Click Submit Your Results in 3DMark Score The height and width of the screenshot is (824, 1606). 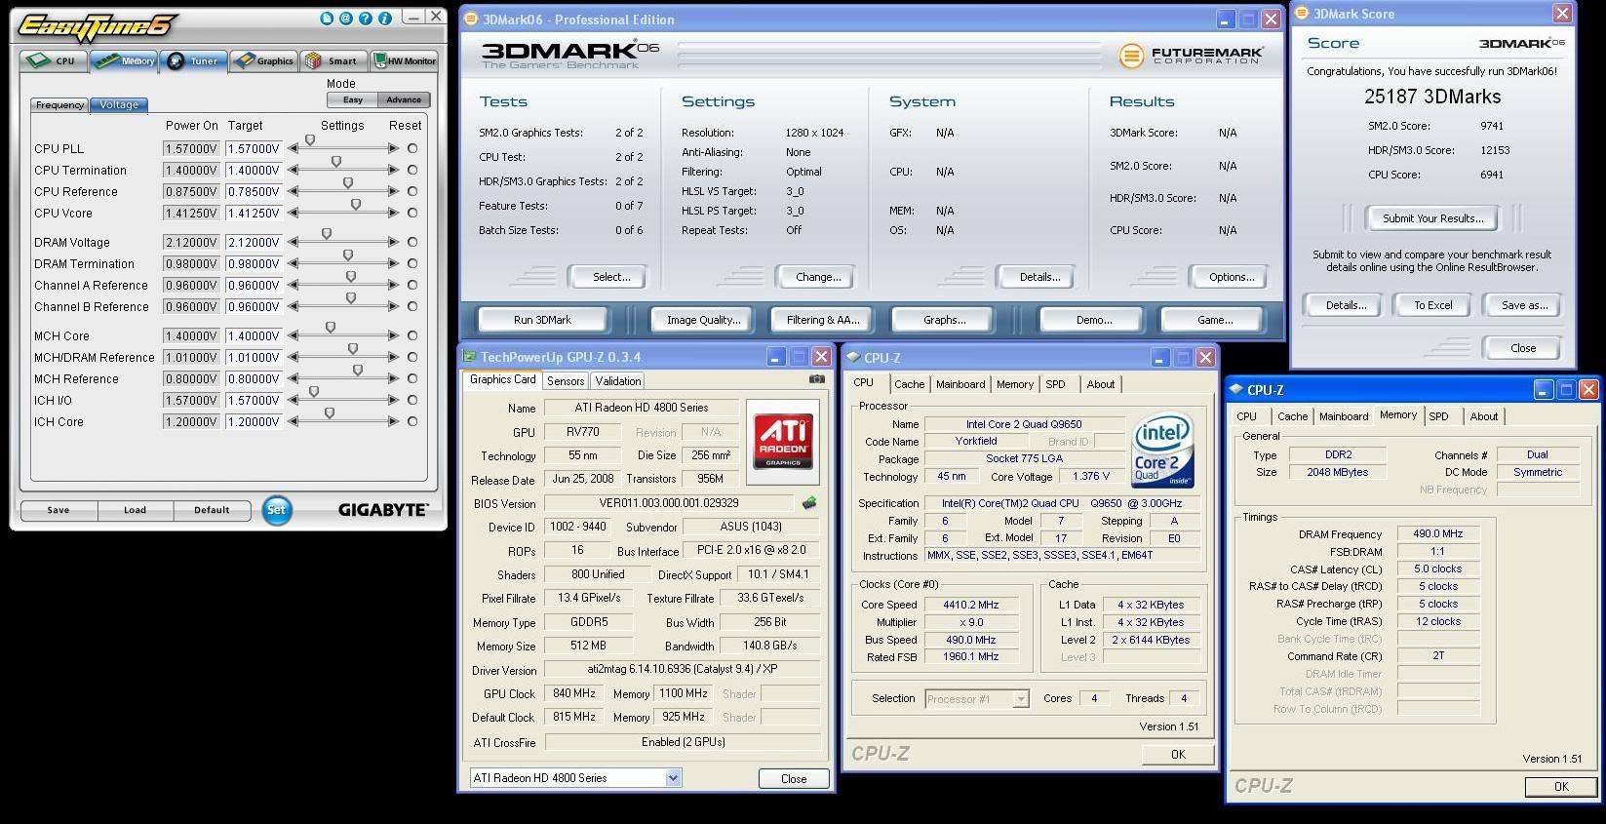point(1432,218)
